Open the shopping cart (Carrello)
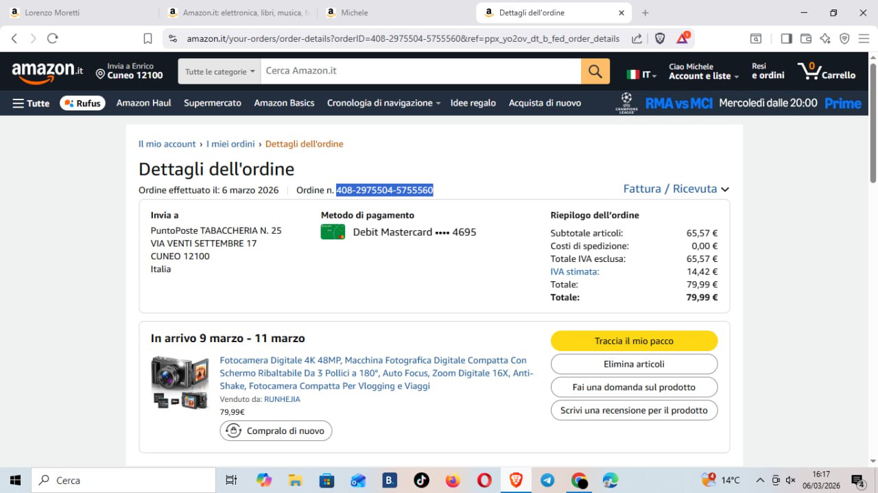The width and height of the screenshot is (878, 493). coord(827,71)
